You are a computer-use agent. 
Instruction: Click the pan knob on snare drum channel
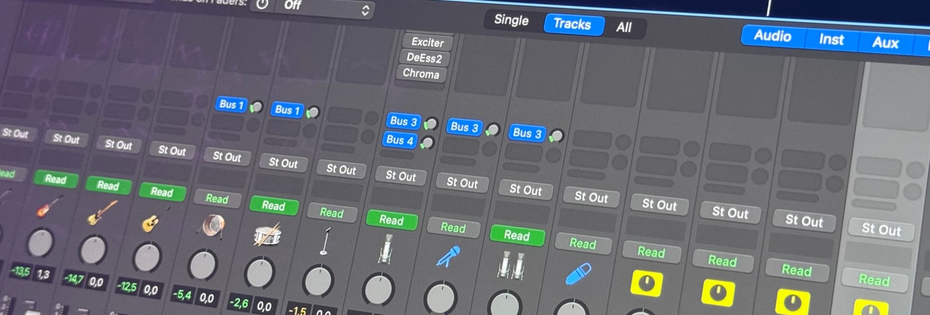pos(260,273)
